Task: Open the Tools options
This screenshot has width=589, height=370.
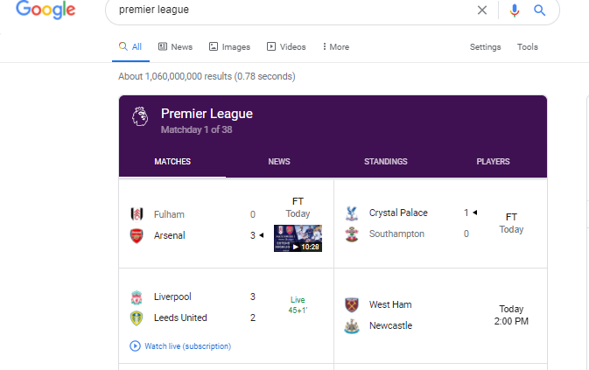Action: 528,47
